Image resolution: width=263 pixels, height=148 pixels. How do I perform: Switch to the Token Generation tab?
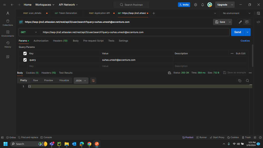coord(66,13)
